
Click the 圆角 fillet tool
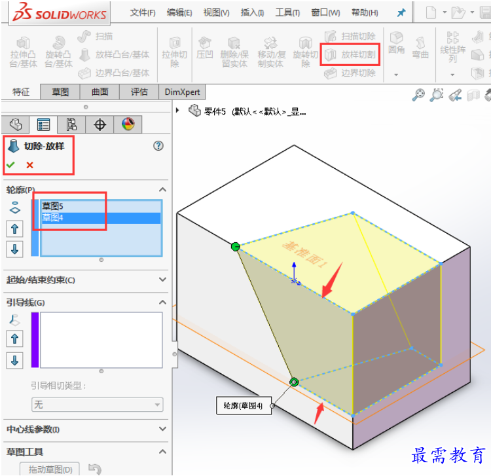397,43
